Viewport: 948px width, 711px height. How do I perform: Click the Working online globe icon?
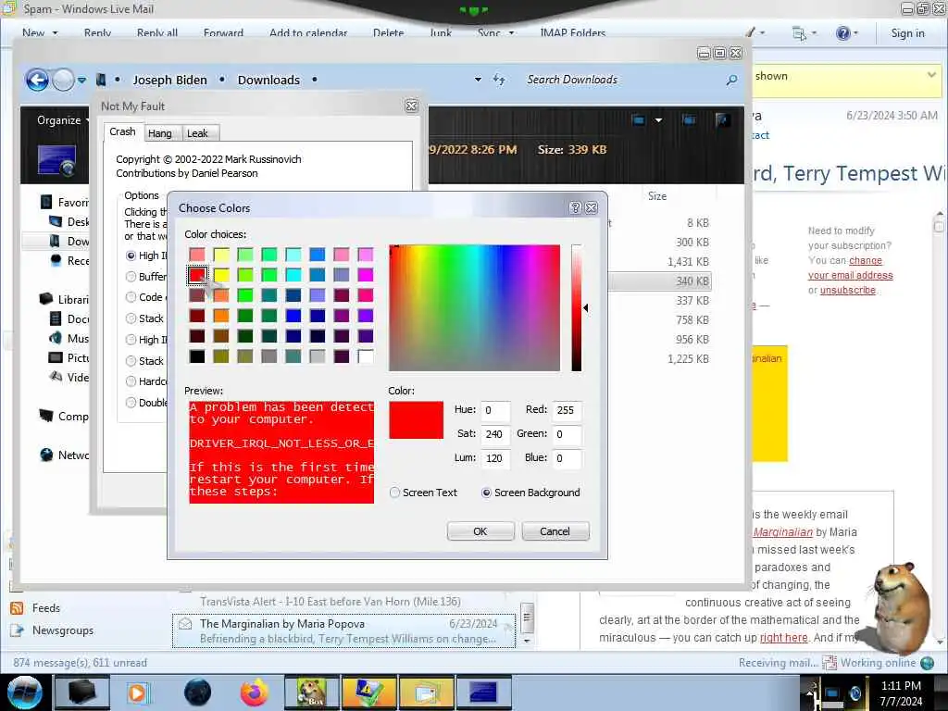point(927,663)
